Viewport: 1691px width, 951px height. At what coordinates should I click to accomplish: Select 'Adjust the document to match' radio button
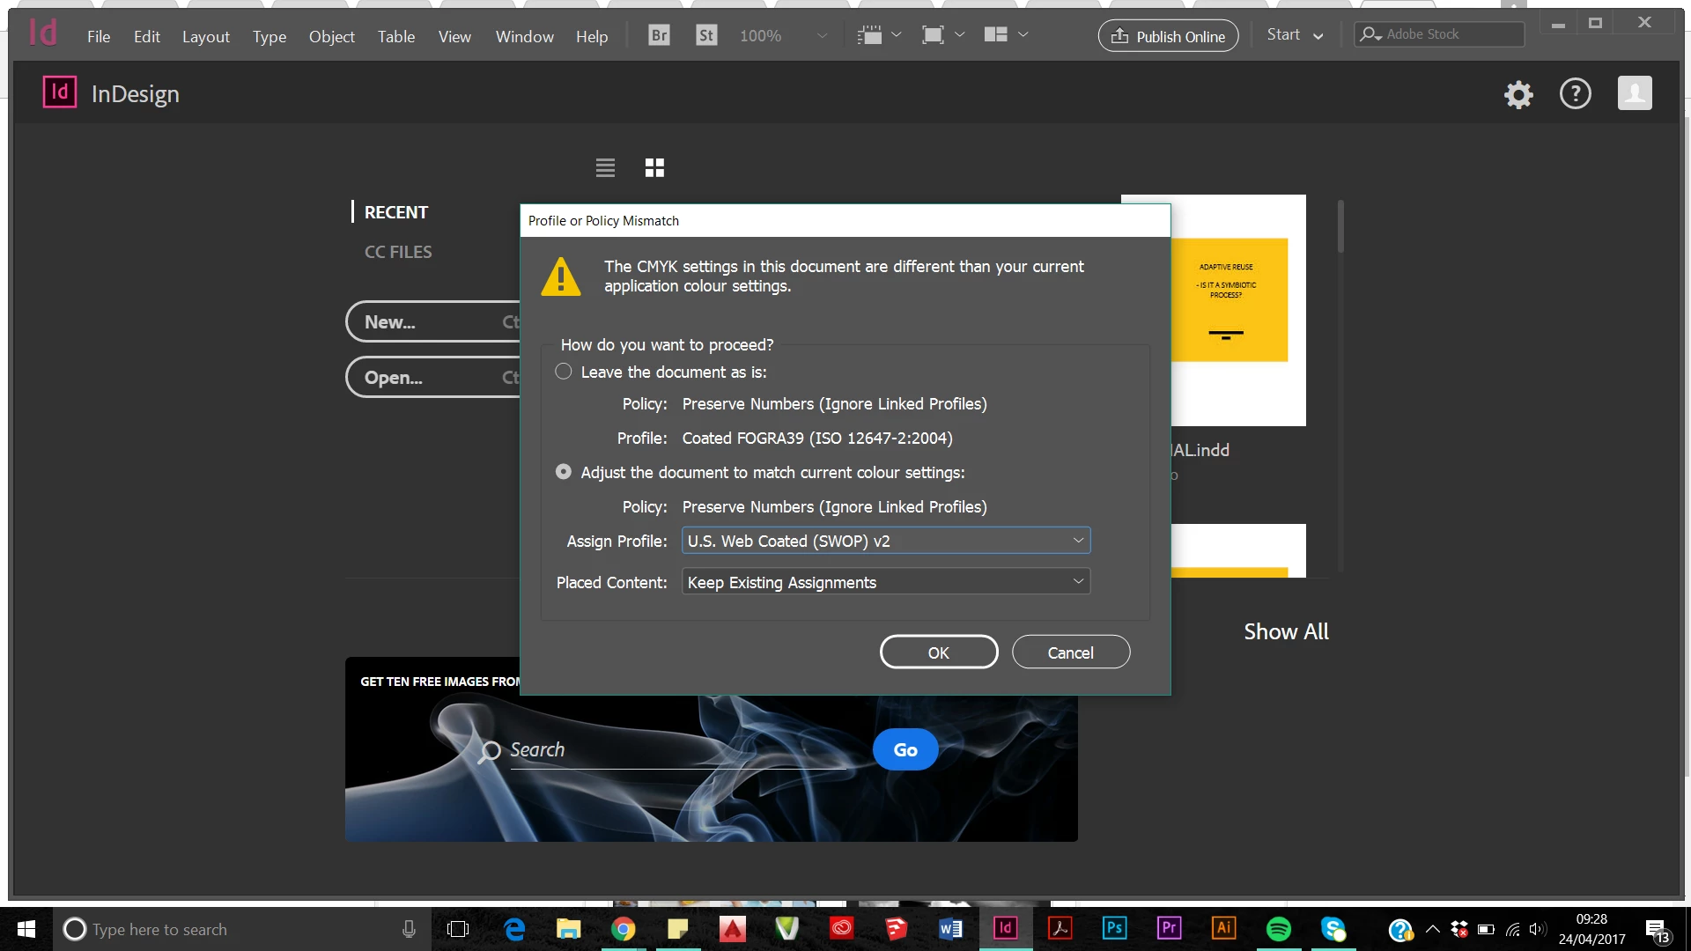[x=564, y=472]
